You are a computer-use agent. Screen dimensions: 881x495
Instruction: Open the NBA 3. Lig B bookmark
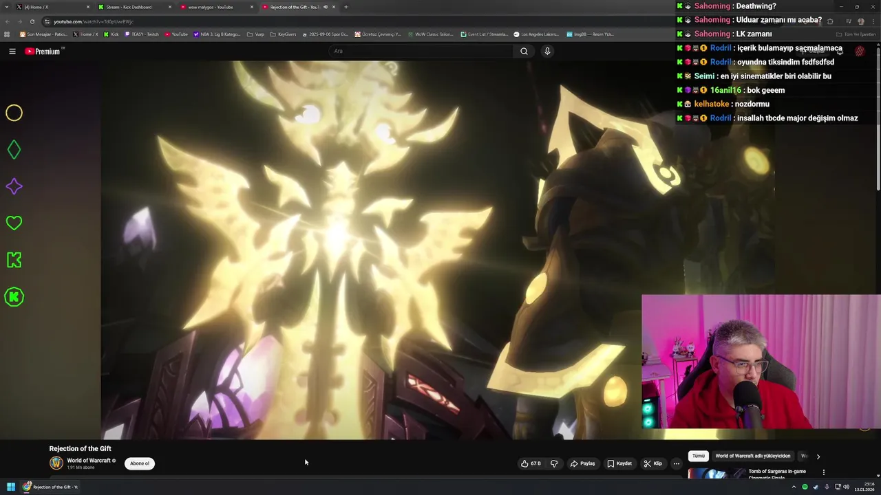coord(217,34)
